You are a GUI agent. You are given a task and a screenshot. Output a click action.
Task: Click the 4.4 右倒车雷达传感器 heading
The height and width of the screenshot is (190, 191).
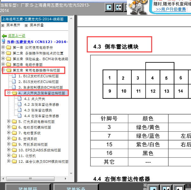pos(122,179)
